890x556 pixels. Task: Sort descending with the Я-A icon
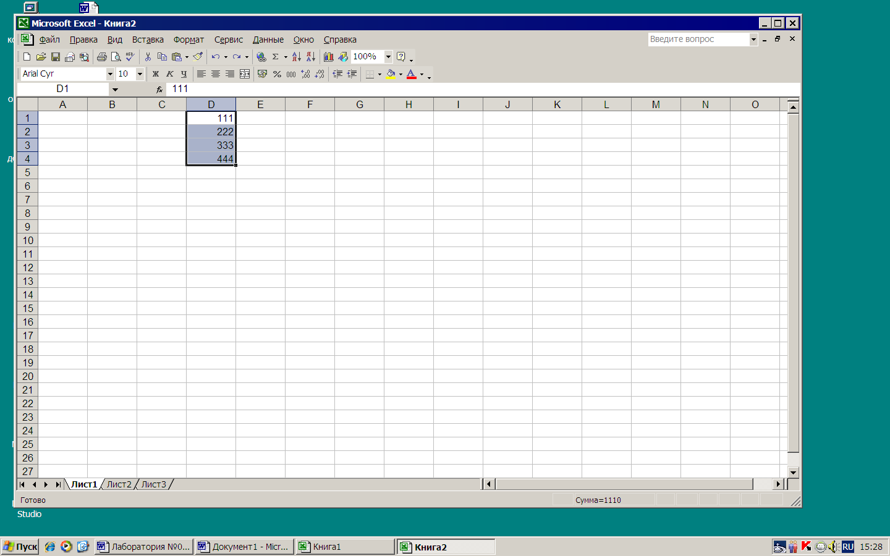pos(311,57)
